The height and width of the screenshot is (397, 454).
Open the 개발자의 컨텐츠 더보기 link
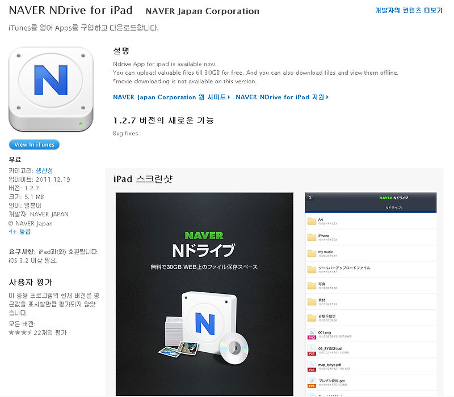coord(411,10)
